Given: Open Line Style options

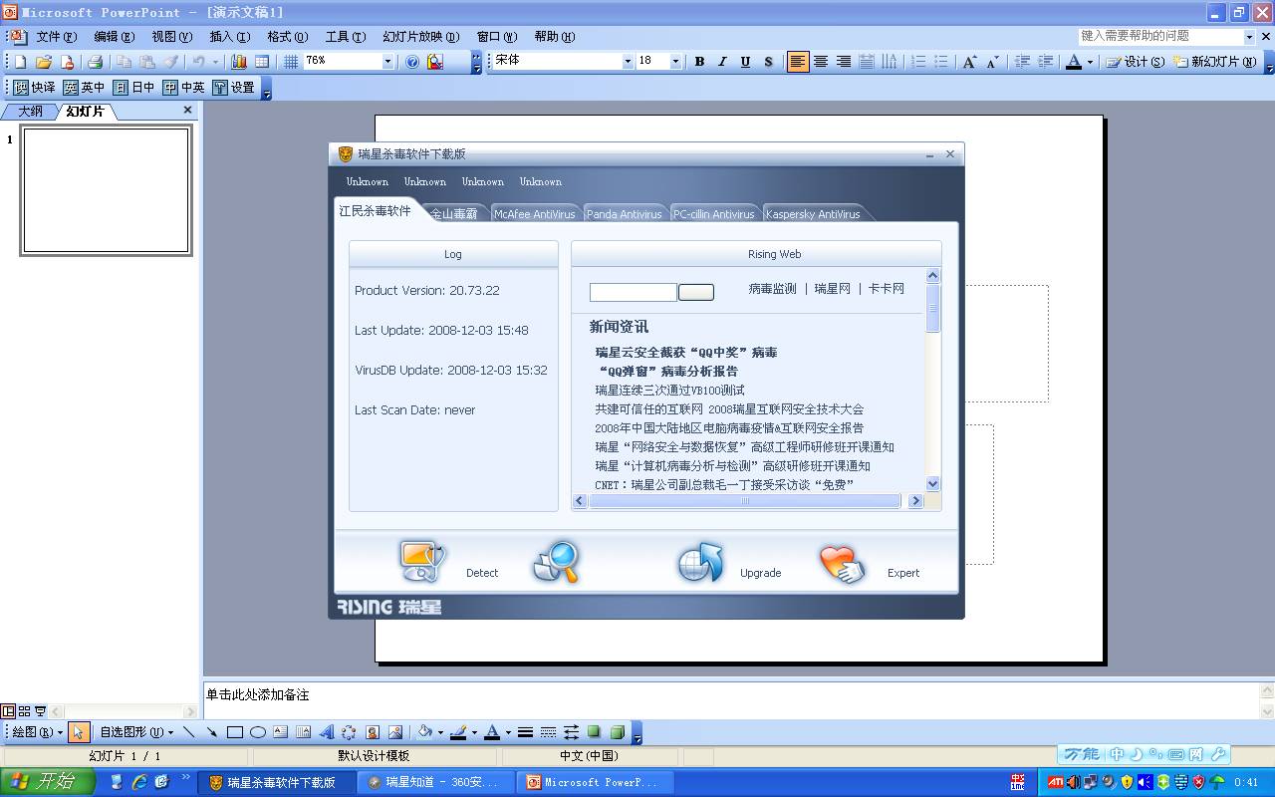Looking at the screenshot, I should (525, 732).
